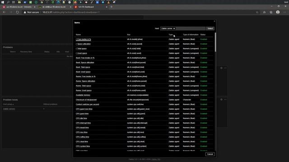
Task: Select '/home: Used space' item
Action: tap(84, 90)
